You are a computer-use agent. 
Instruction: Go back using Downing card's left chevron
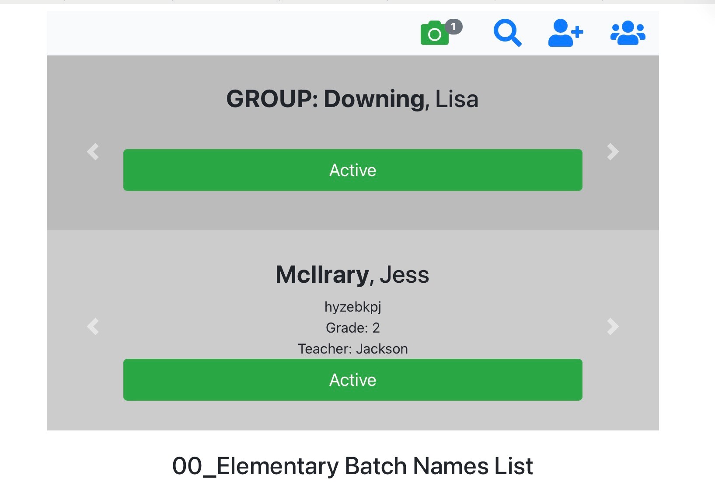tap(93, 152)
